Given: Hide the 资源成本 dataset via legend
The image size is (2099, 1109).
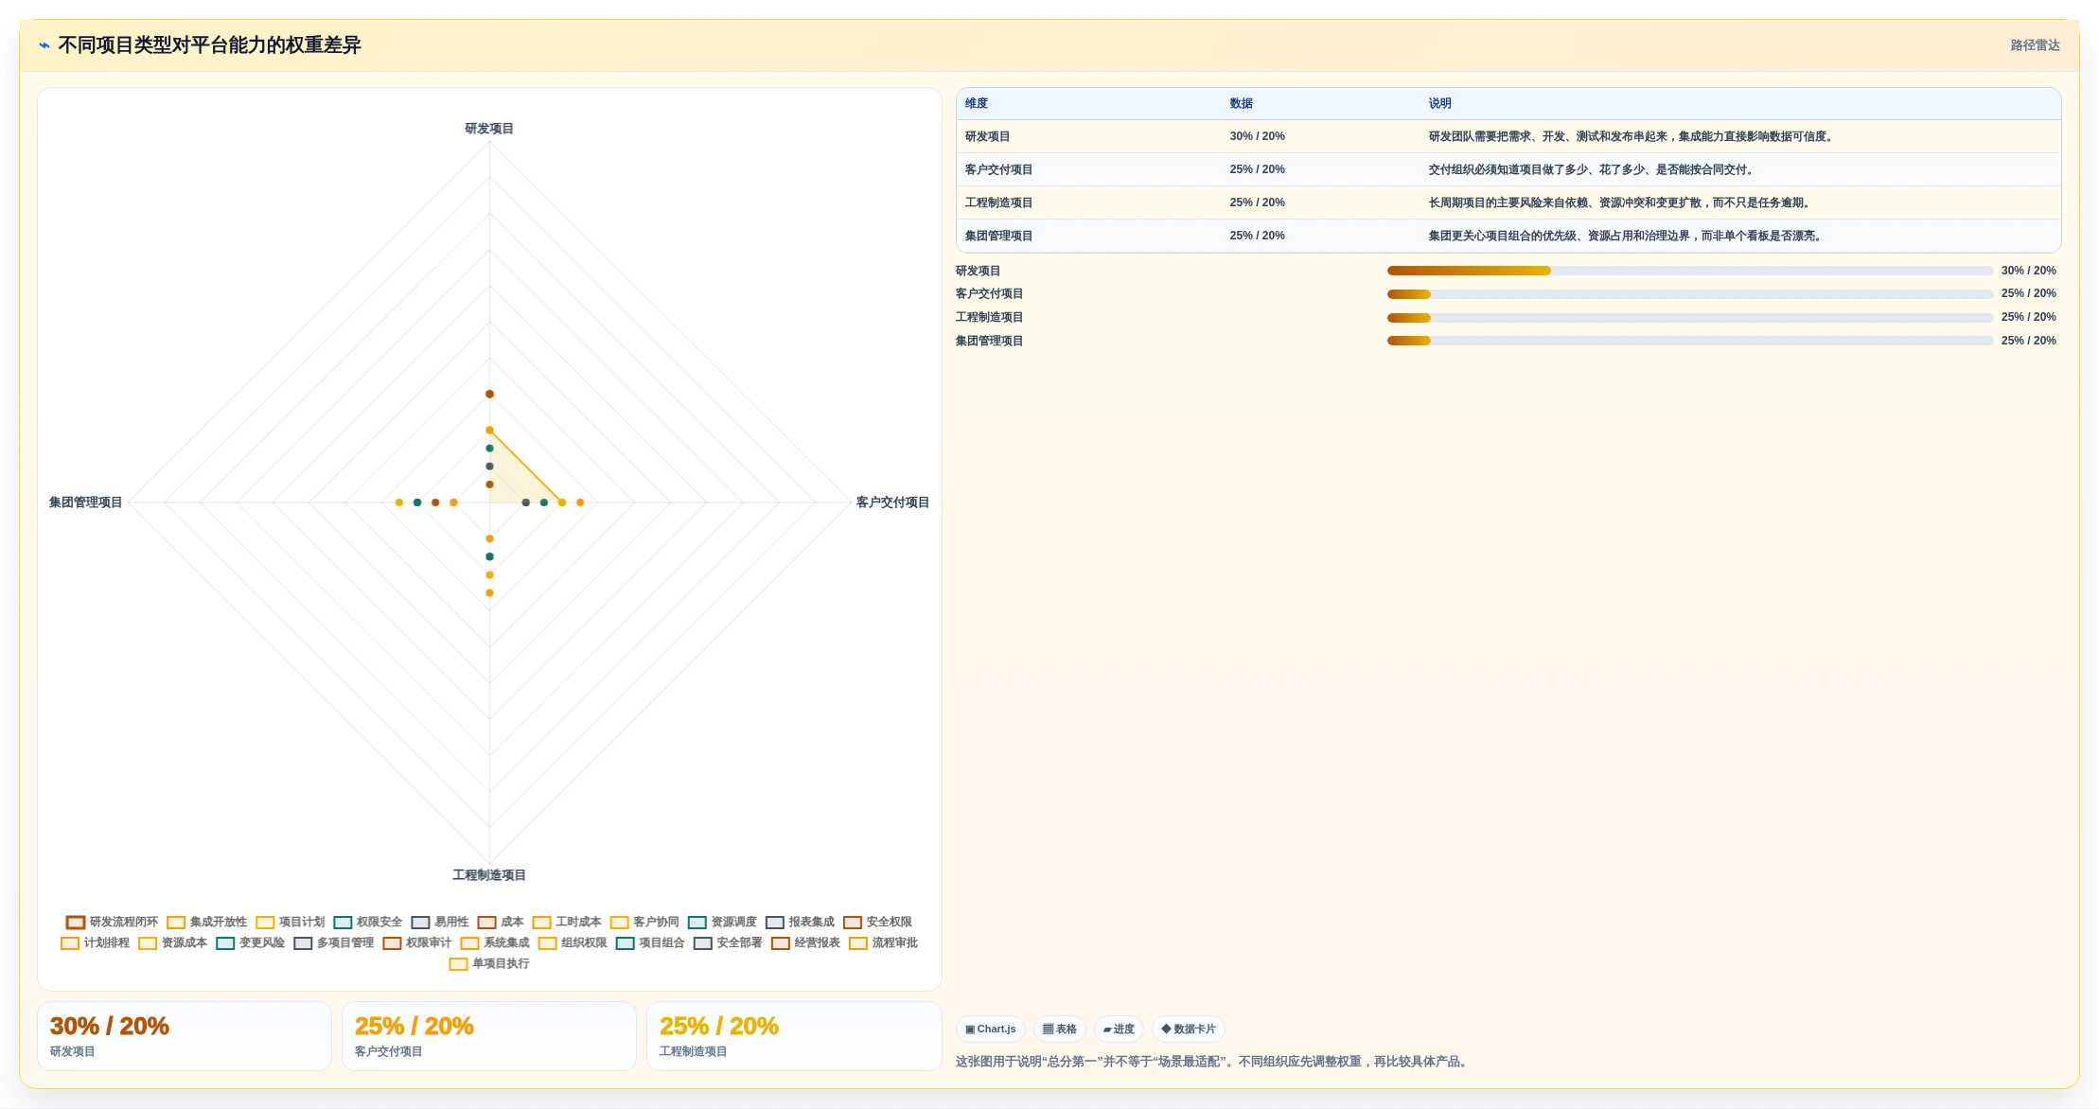Looking at the screenshot, I should point(172,942).
